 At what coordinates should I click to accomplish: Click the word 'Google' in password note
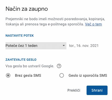48,66
